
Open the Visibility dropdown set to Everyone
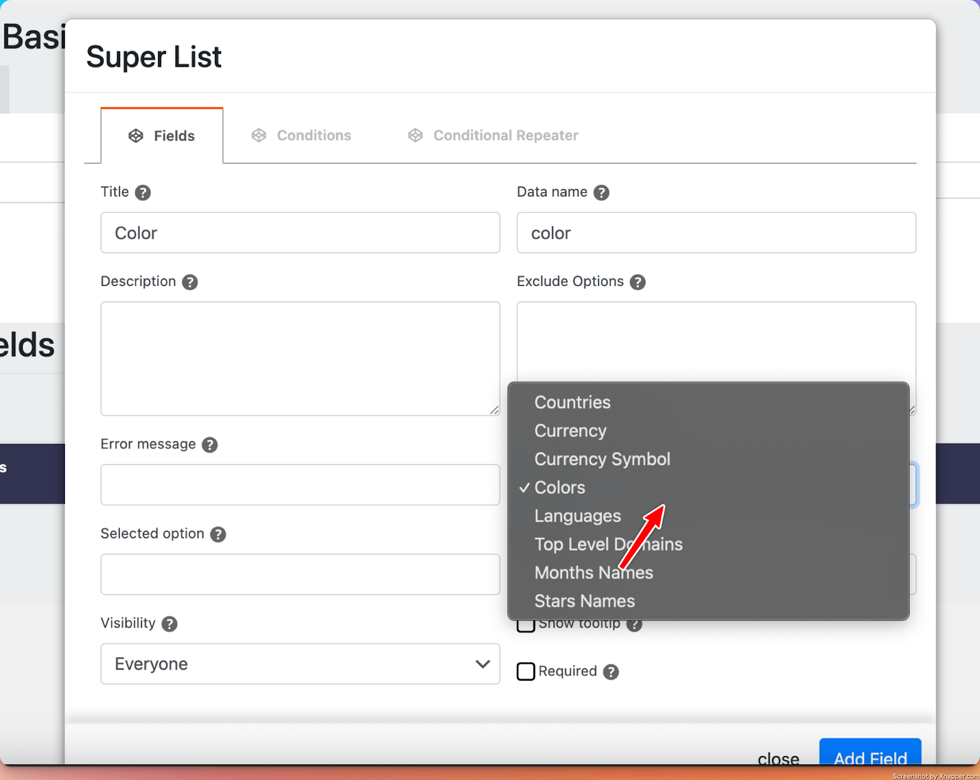300,664
